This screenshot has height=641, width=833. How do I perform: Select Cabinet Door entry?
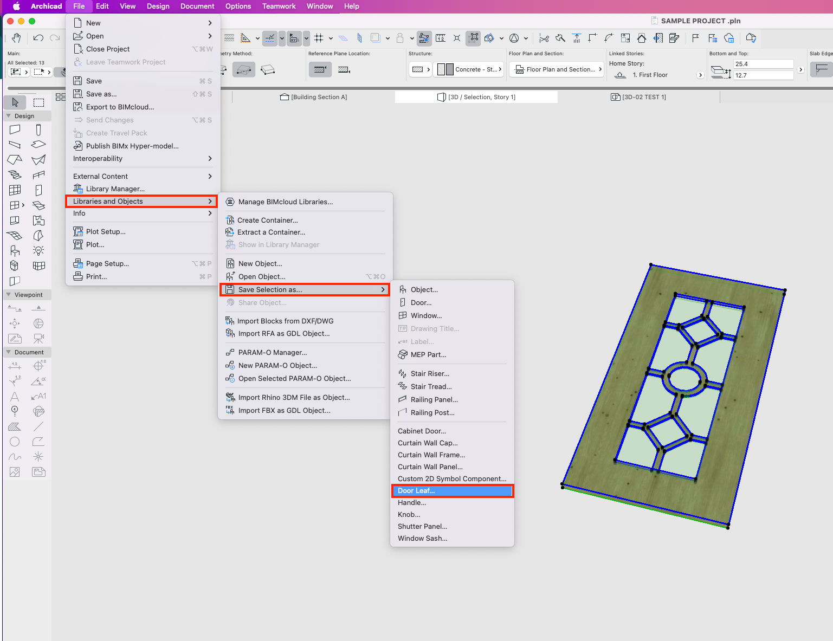[452, 431]
